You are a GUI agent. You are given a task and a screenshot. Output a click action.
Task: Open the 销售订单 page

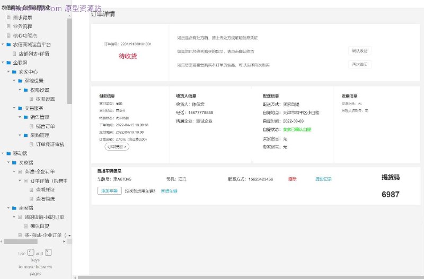coord(45,126)
